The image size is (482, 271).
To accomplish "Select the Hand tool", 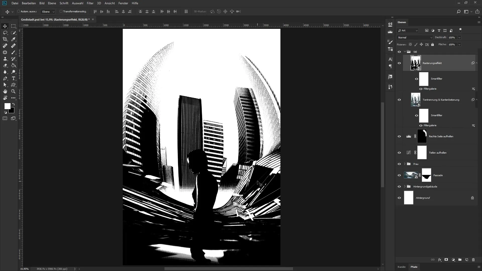I will (5, 91).
